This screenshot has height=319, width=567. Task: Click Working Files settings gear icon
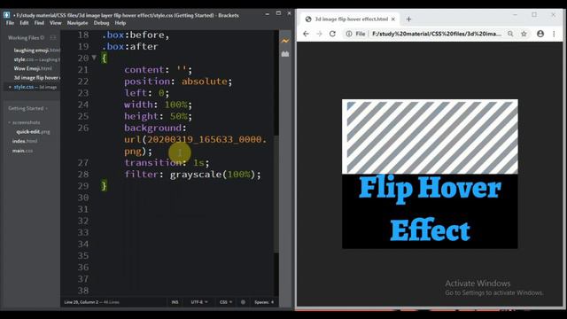[43, 37]
